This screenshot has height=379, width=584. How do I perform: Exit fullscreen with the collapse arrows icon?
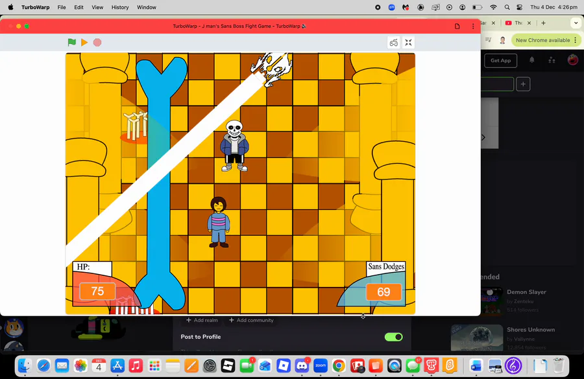click(x=409, y=42)
